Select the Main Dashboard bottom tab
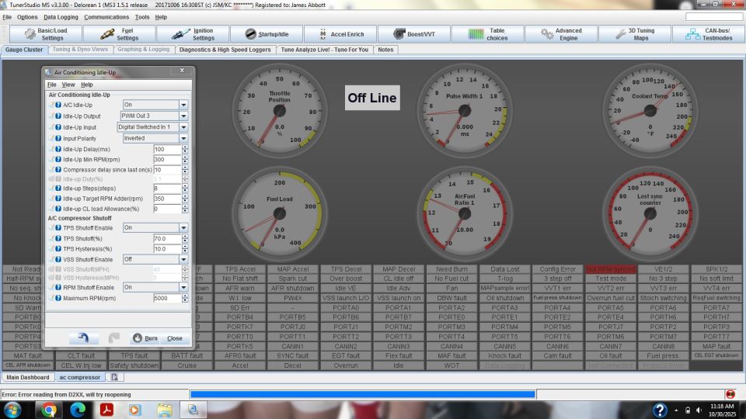This screenshot has height=419, width=746. pyautogui.click(x=28, y=377)
